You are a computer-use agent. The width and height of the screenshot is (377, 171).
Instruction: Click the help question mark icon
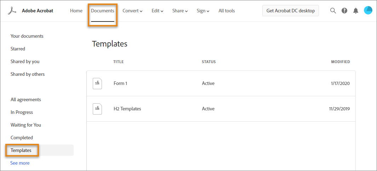coord(344,11)
